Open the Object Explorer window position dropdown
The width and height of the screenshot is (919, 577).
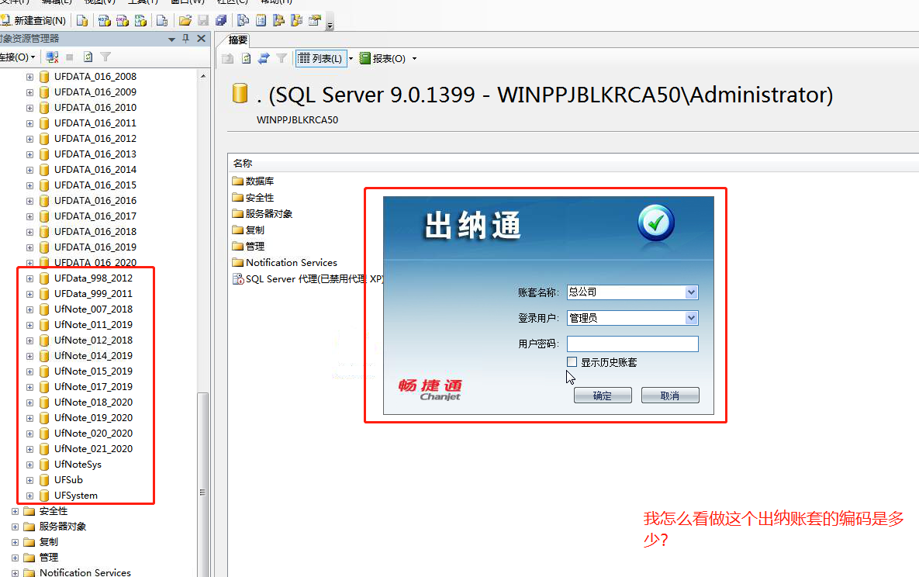[x=171, y=40]
